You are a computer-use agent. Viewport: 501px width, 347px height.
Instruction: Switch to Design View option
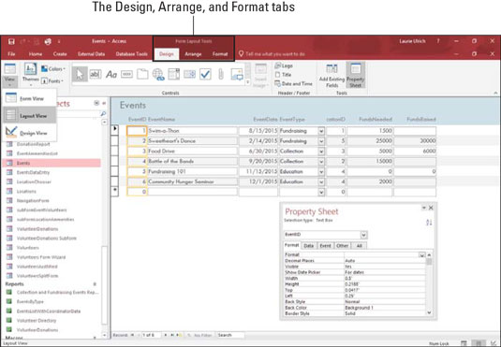pyautogui.click(x=29, y=133)
